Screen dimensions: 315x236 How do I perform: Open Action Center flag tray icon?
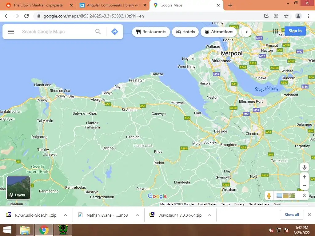(286, 230)
